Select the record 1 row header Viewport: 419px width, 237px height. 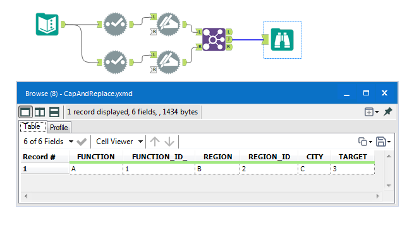coord(45,169)
